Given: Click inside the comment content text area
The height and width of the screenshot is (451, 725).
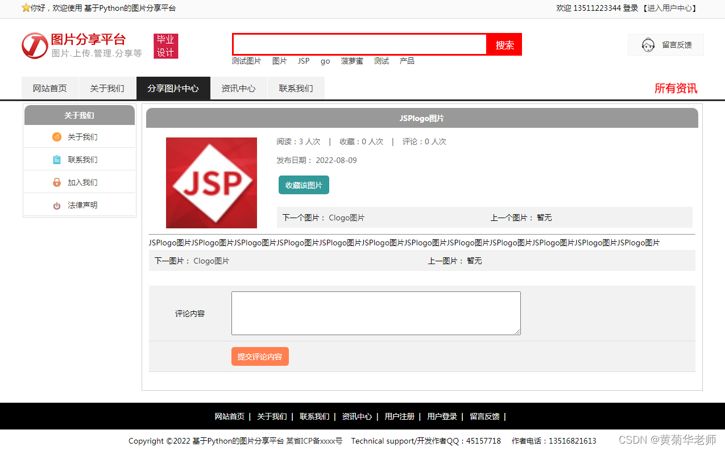Looking at the screenshot, I should point(375,313).
